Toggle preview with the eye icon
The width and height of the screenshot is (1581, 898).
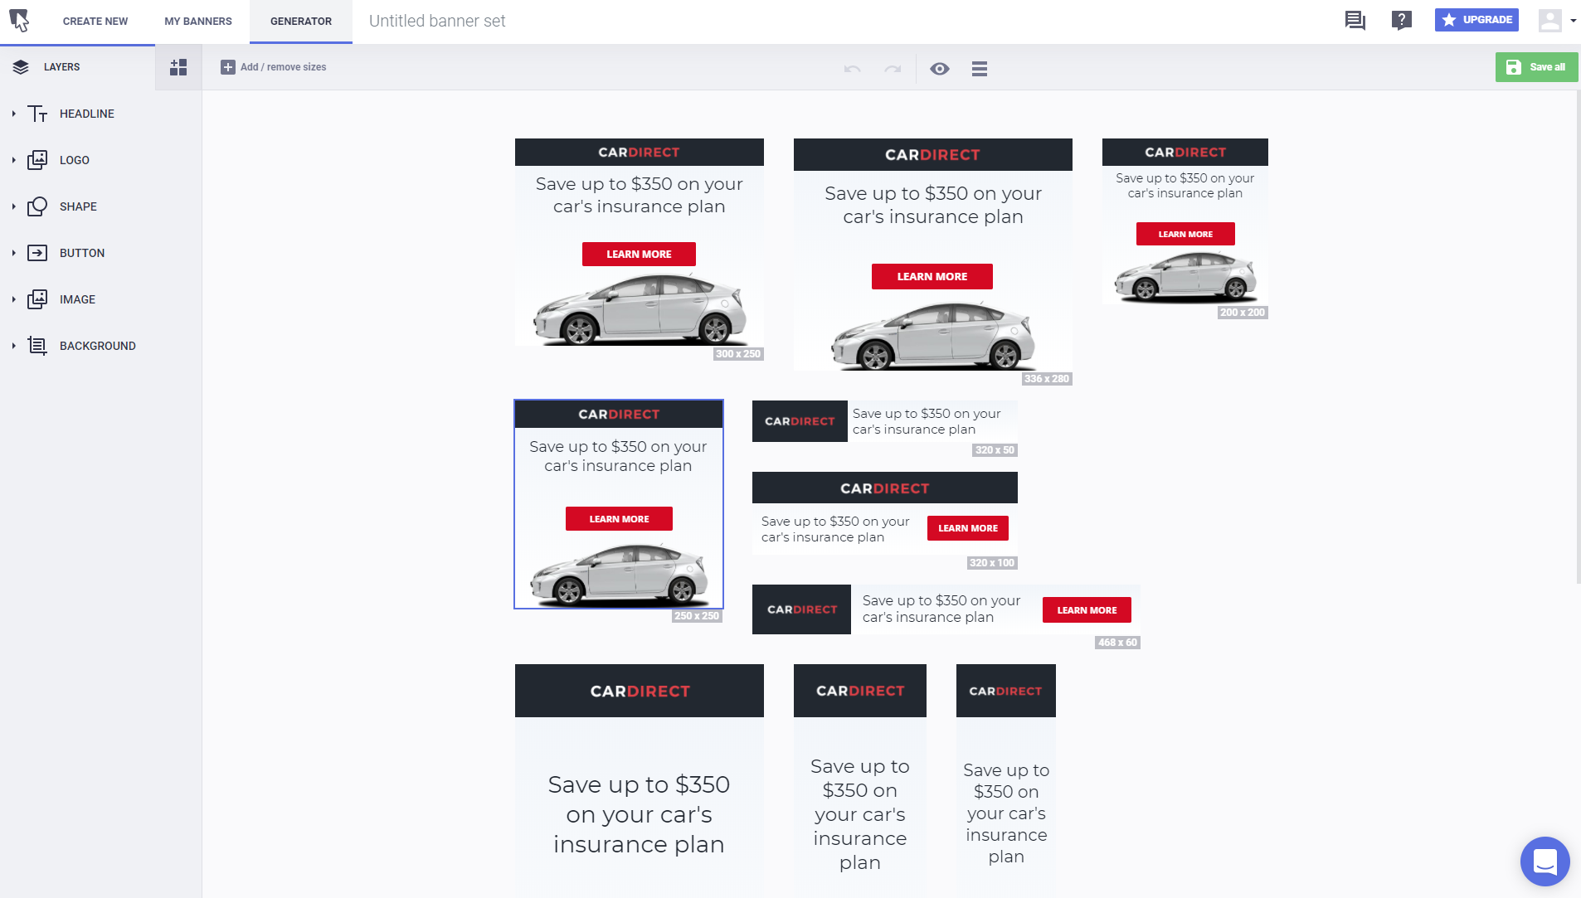[940, 69]
